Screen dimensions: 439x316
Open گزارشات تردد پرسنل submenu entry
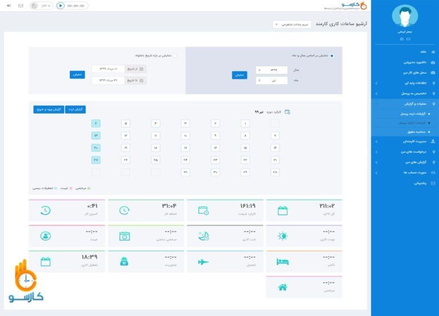point(413,114)
